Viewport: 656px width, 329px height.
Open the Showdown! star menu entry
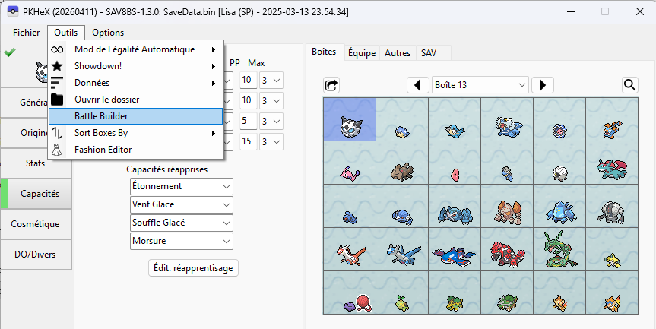(x=134, y=66)
